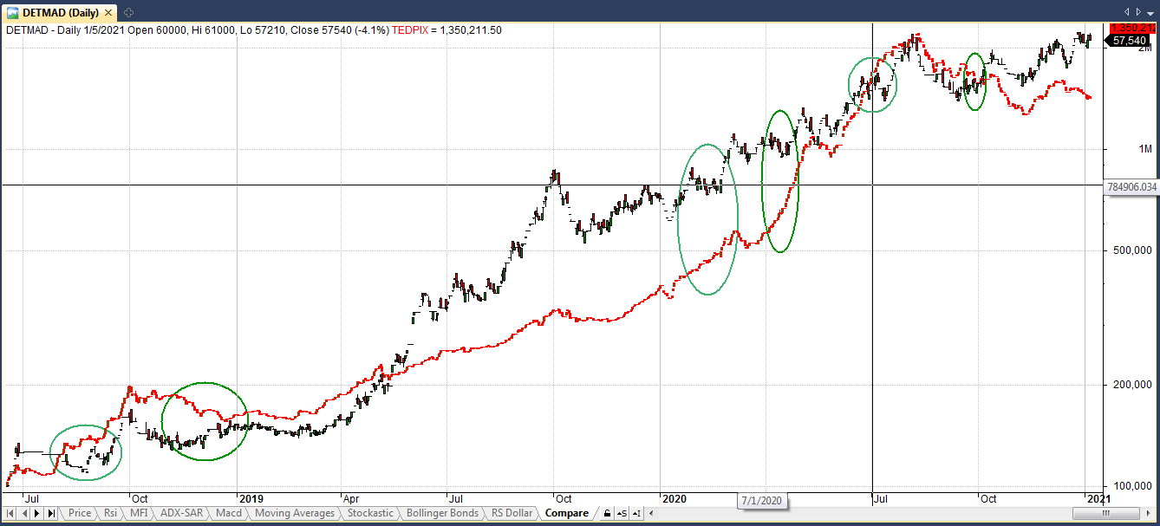Image resolution: width=1160 pixels, height=526 pixels.
Task: Switch to the Rsi sheet tab
Action: (110, 514)
